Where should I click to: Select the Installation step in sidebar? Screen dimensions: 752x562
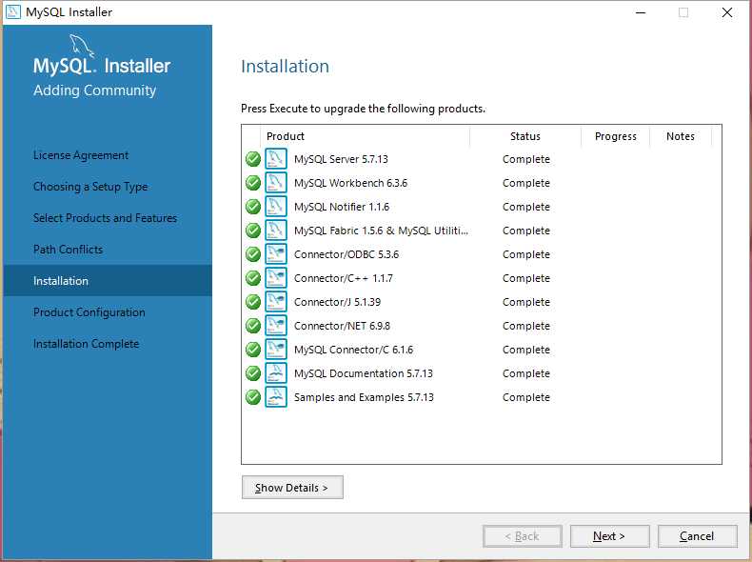pos(108,281)
